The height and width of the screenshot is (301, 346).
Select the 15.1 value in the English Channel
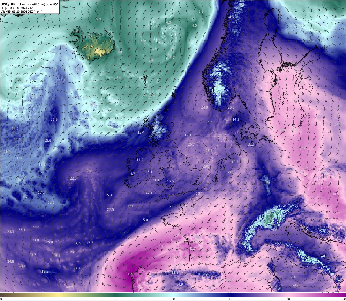pyautogui.click(x=170, y=206)
